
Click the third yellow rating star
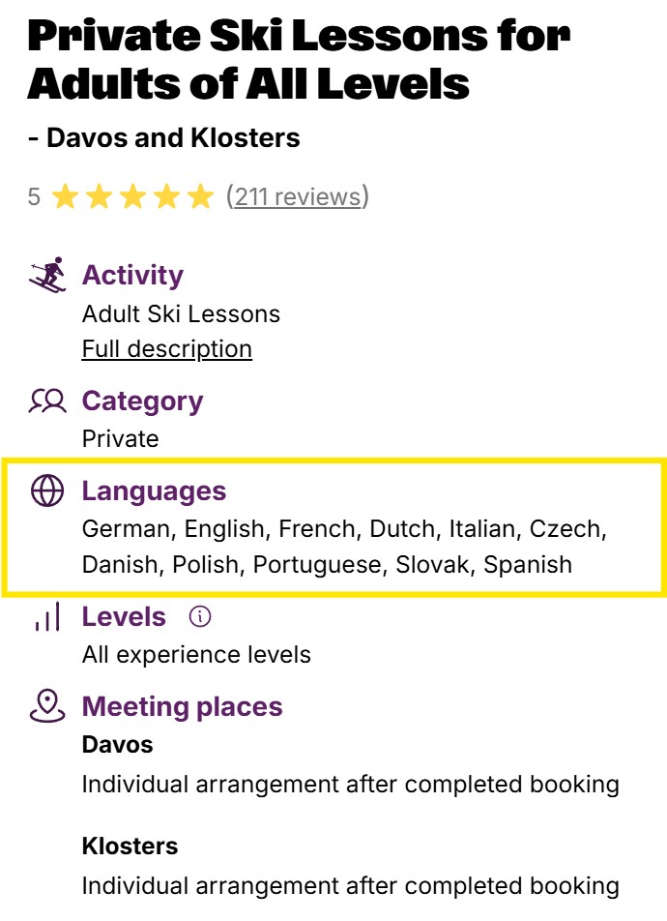[x=132, y=197]
